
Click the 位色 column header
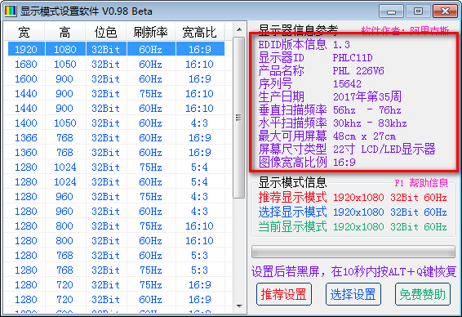pos(106,32)
